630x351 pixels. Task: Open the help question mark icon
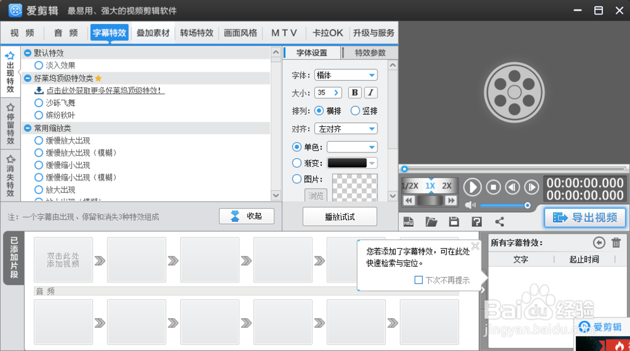[x=476, y=222]
